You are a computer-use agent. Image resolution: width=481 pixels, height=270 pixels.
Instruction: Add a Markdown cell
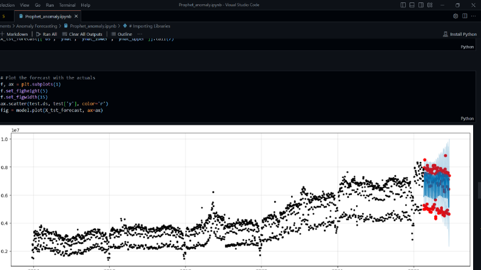point(14,34)
